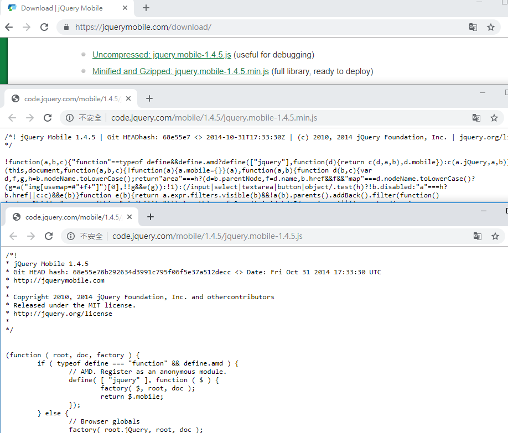Click the back arrow in the uncompressed jquery.mobile-1.4.5.js window
Screen dimensions: 508x433
coord(13,236)
